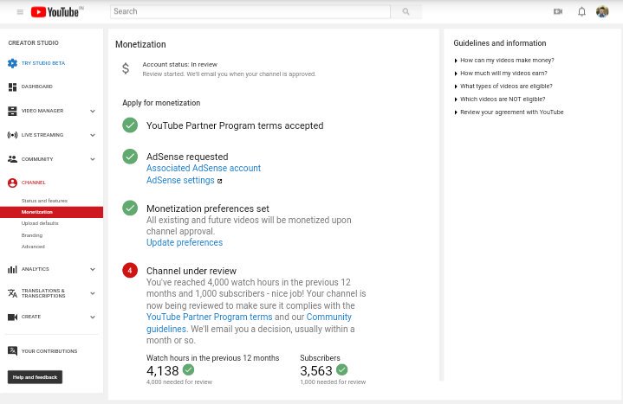Expand the Create section chevron
Image resolution: width=623 pixels, height=404 pixels.
[93, 317]
